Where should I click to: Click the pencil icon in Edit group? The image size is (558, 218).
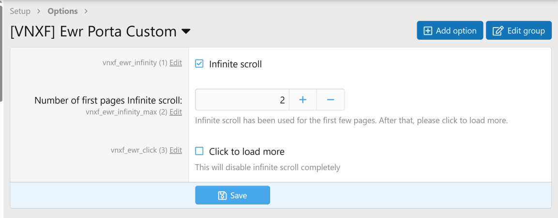click(x=498, y=31)
